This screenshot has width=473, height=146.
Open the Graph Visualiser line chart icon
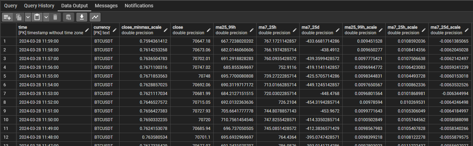coord(95,17)
